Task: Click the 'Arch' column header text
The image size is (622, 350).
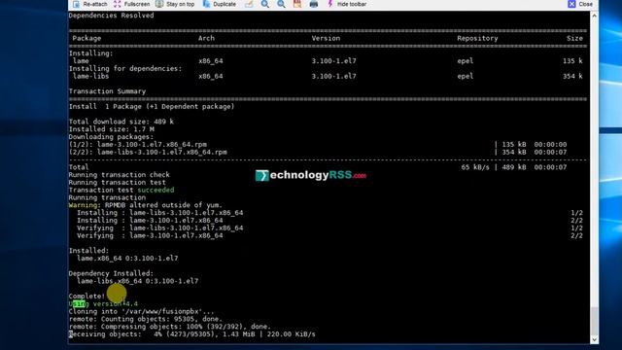Action: tap(206, 38)
